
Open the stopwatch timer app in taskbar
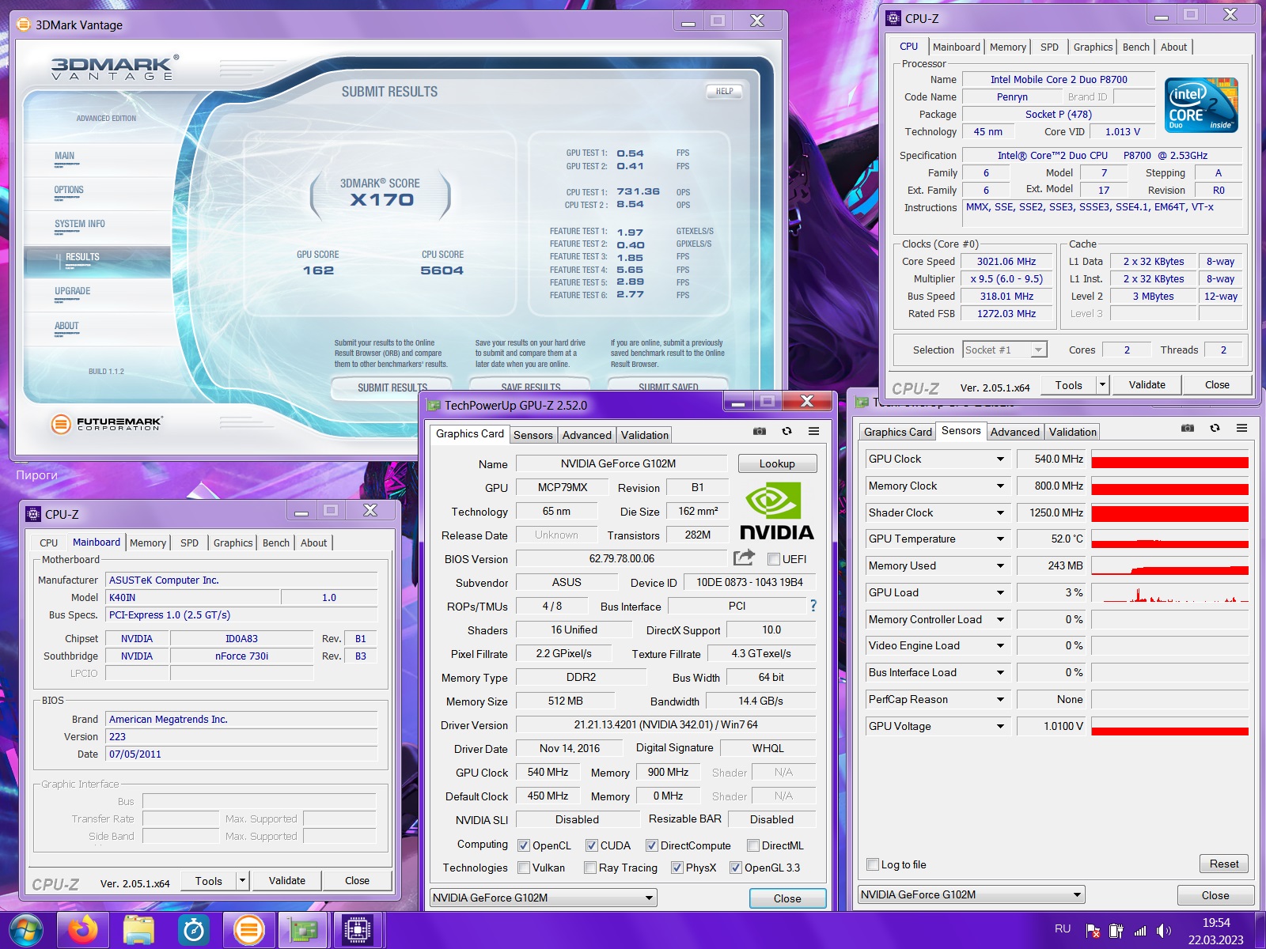click(x=194, y=930)
